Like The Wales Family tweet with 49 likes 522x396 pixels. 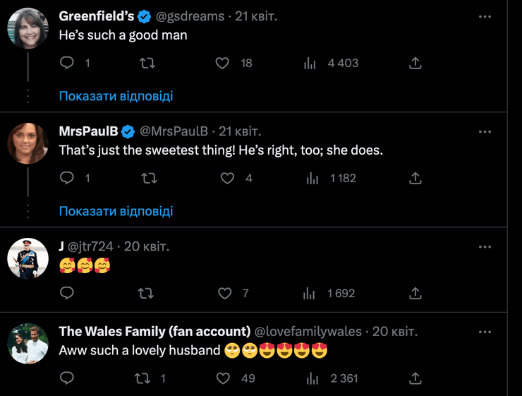point(224,378)
